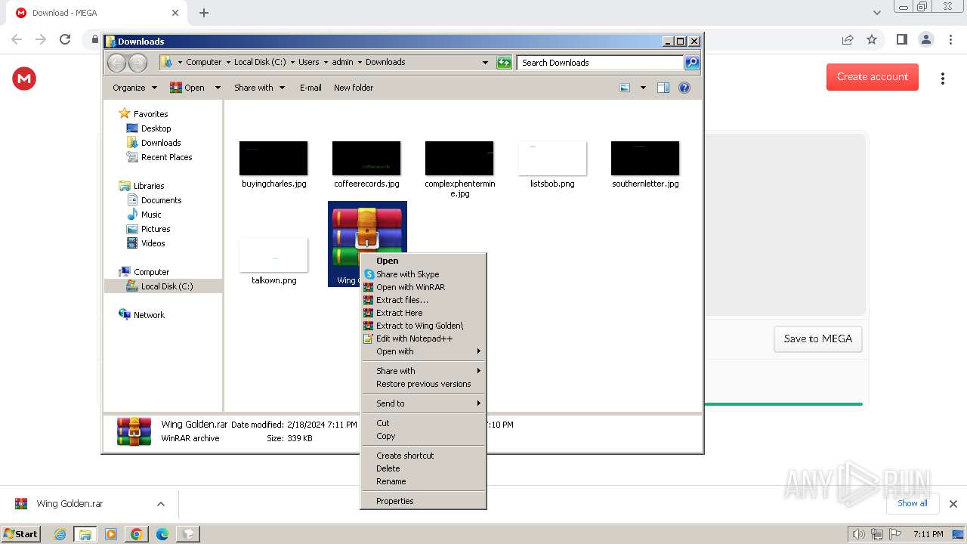
Task: Click the Explorer forward arrow button
Action: [x=137, y=63]
